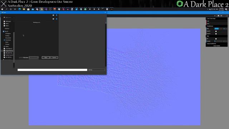Open Task View from the taskbar
This screenshot has width=229, height=129.
coord(15,9)
